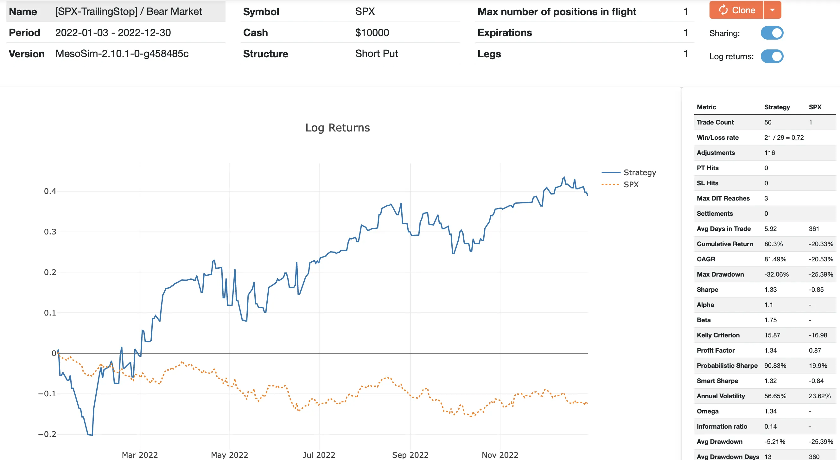The image size is (840, 460).
Task: Click the Structure value Short Put
Action: (377, 54)
